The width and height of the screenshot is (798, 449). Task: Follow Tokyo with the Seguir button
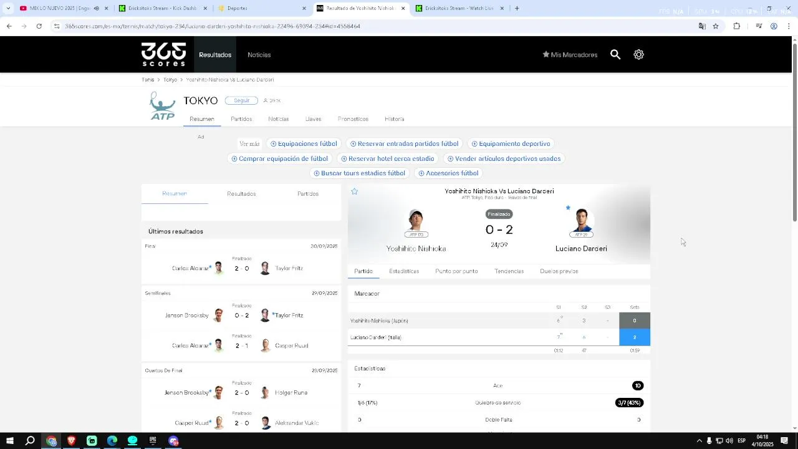point(241,100)
